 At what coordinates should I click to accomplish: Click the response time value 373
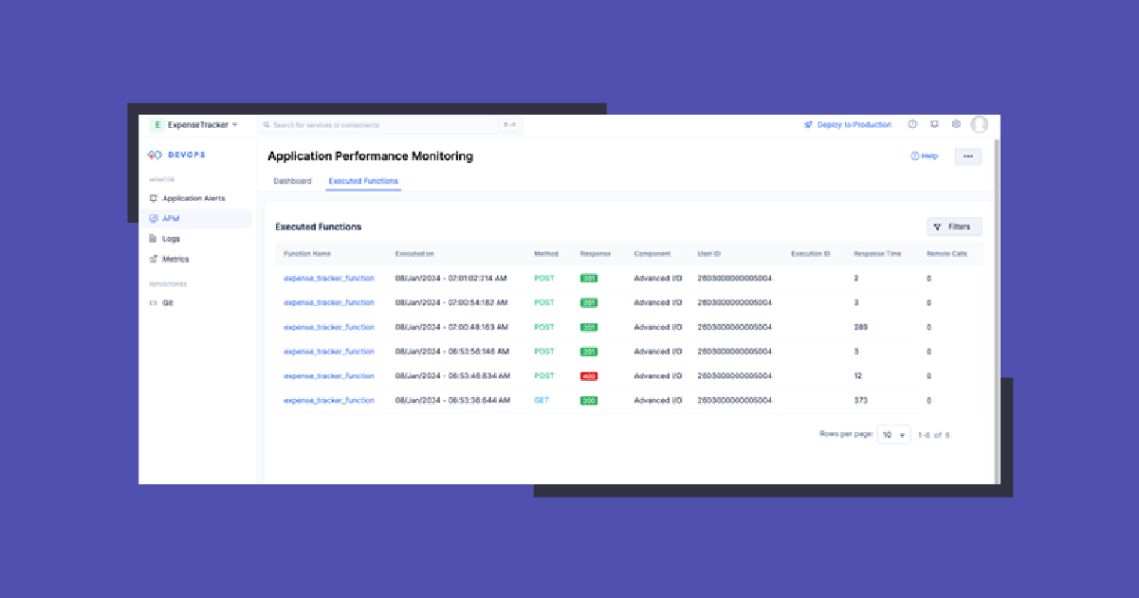(861, 401)
